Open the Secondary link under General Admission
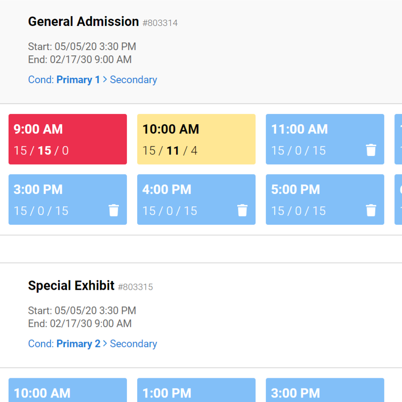 [x=133, y=80]
